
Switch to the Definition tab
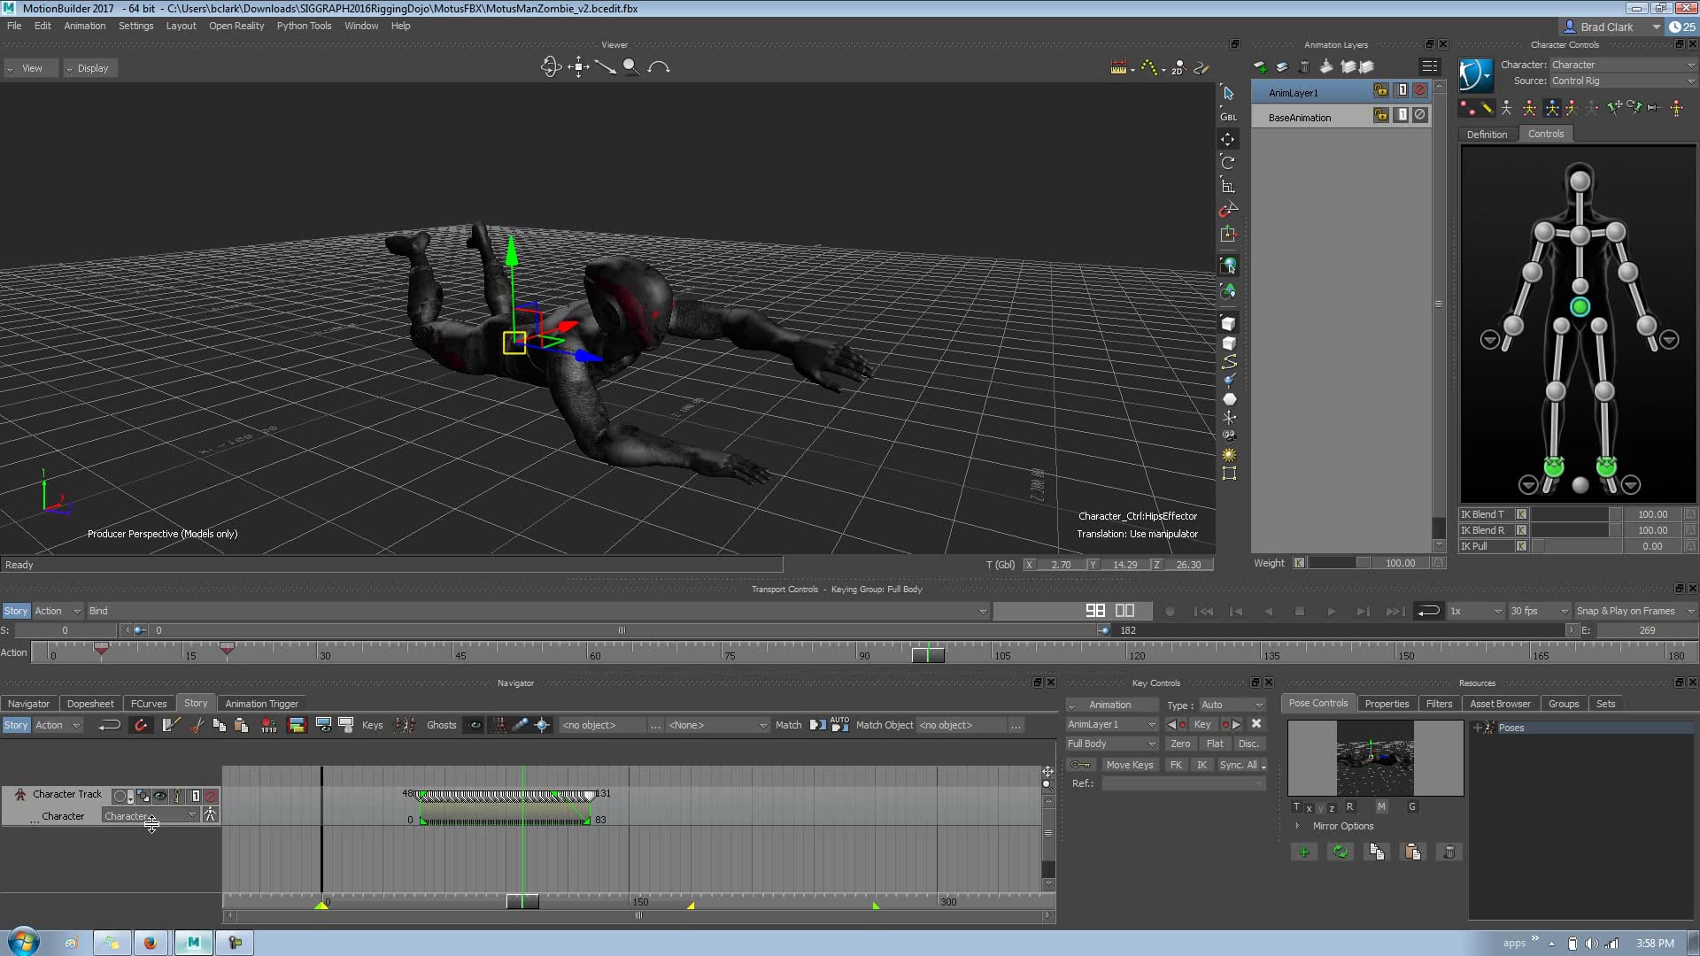1487,134
